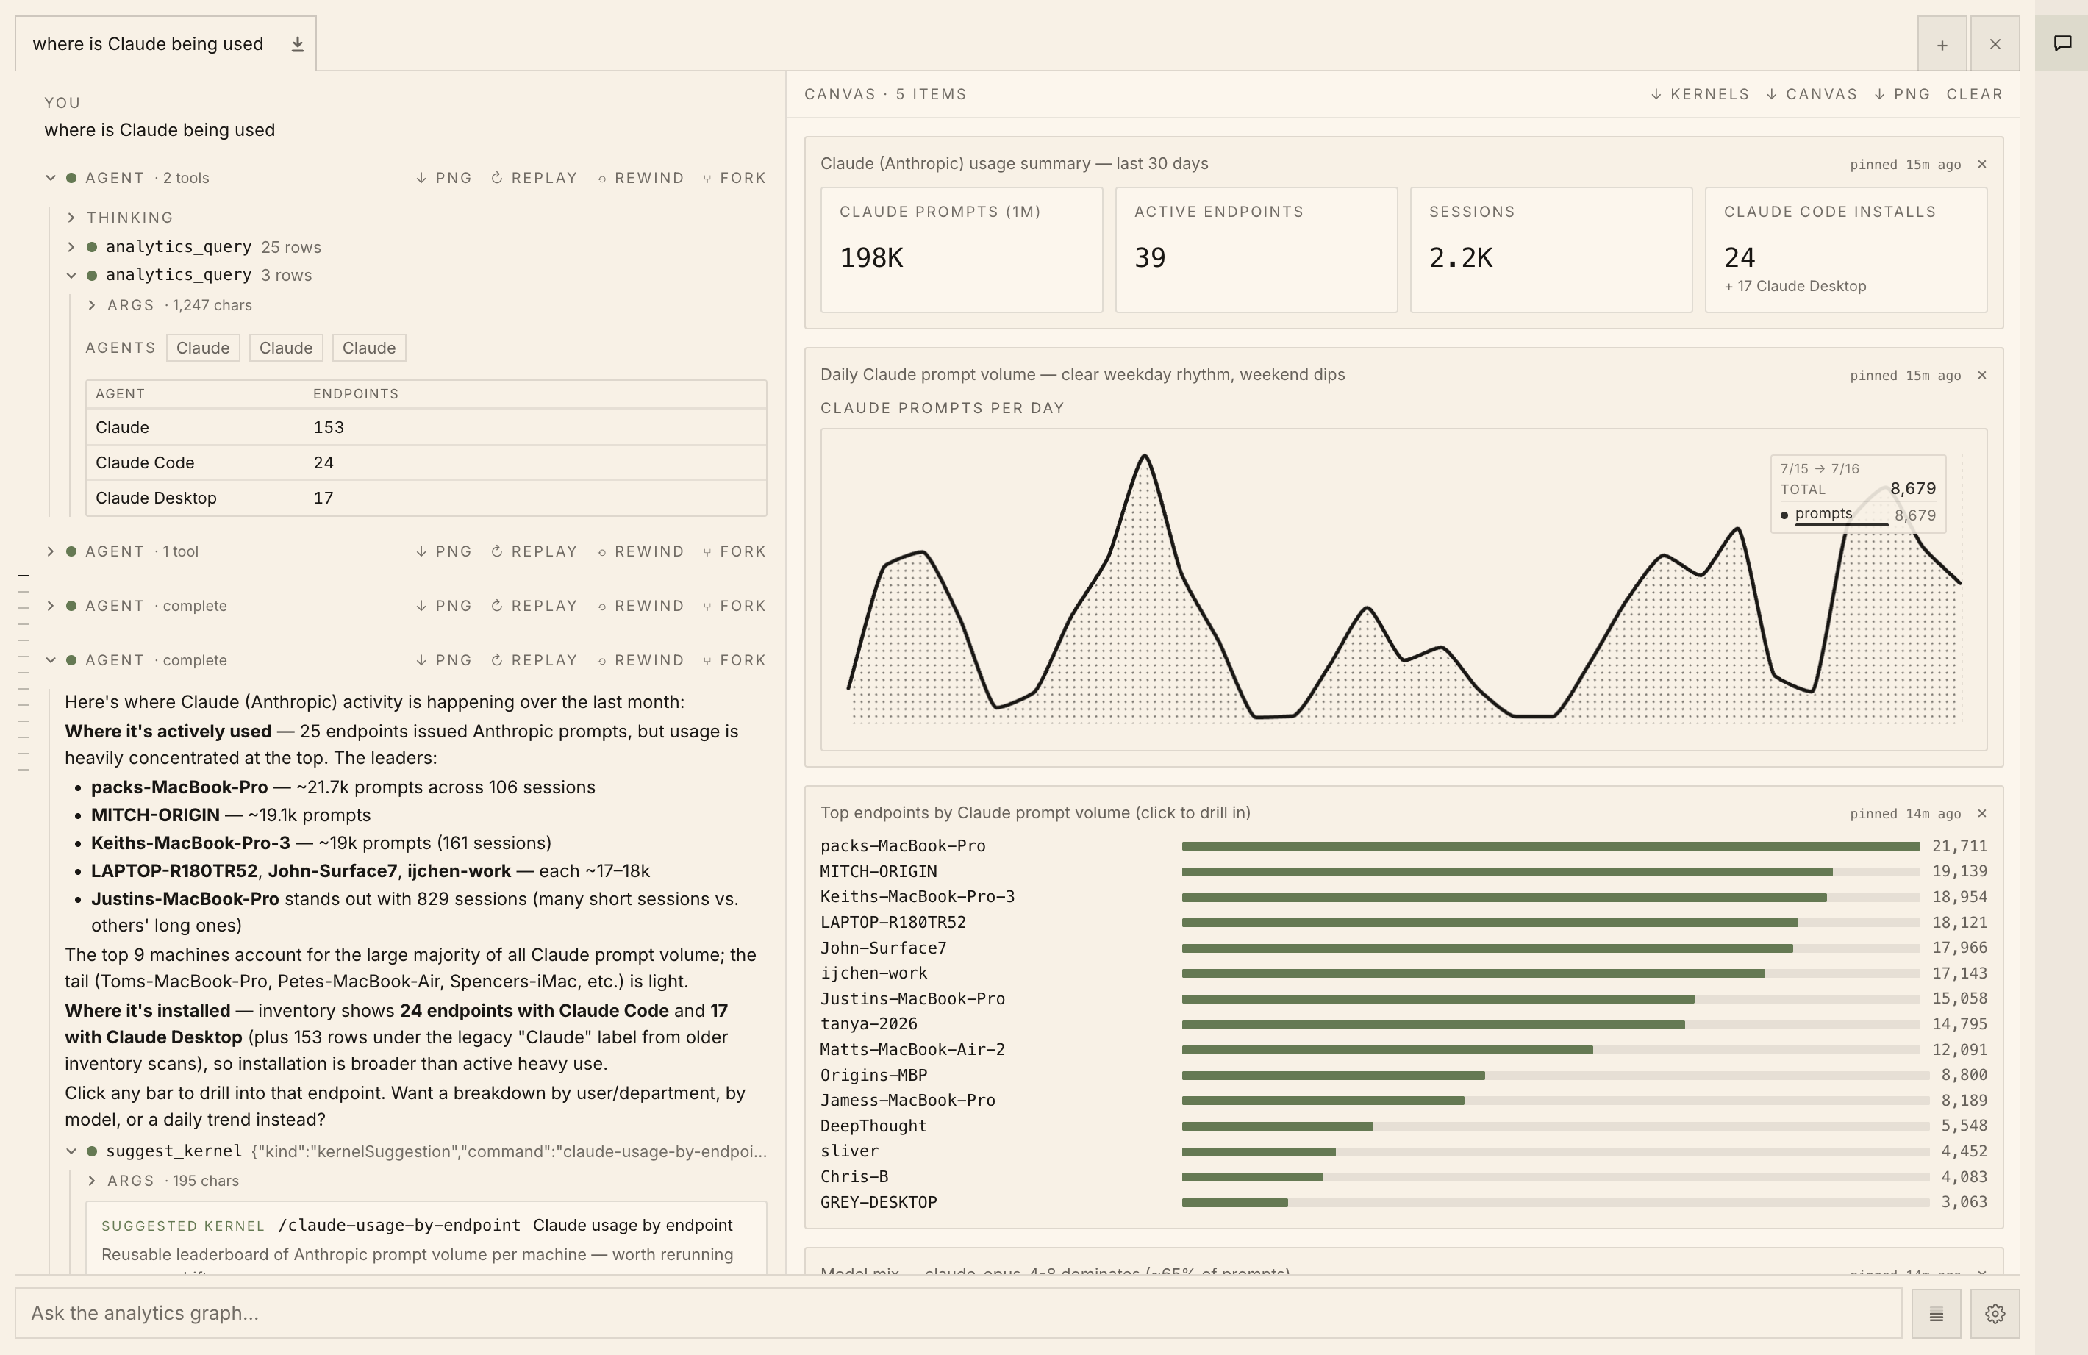Fork the expanded complete agent answer

[x=734, y=660]
